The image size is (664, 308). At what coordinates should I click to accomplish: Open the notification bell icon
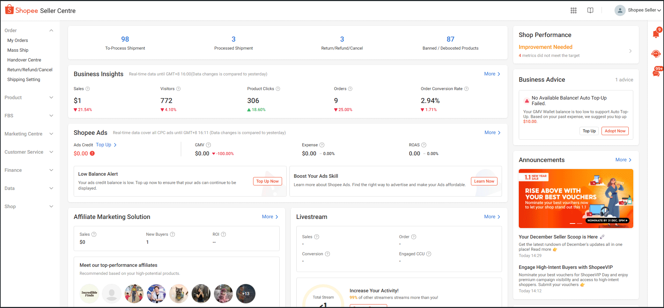(x=656, y=34)
